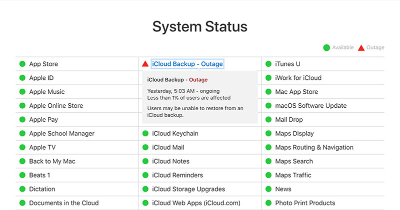The width and height of the screenshot is (400, 210).
Task: Click the green dot beside Apple Online Store
Action: coord(22,106)
